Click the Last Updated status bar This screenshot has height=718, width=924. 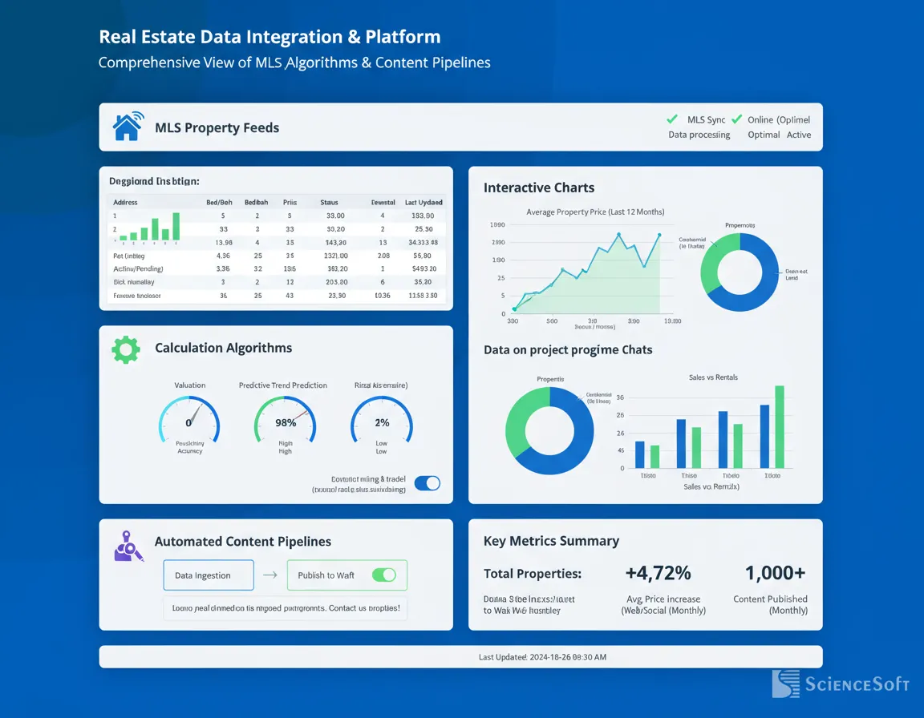click(461, 656)
